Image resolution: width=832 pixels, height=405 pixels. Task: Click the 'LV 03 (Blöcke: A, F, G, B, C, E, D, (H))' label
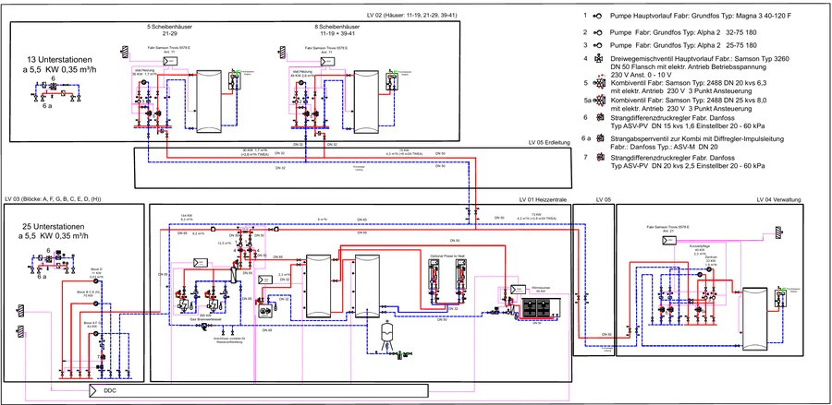[x=53, y=199]
